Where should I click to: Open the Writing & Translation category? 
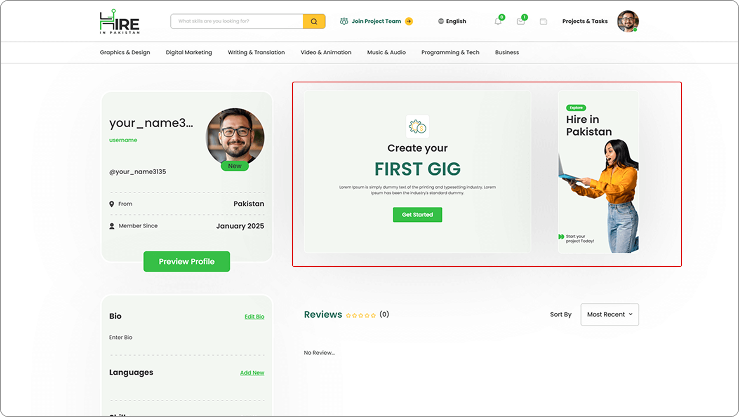pos(256,52)
